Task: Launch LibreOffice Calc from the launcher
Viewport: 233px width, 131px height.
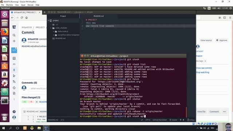Action: click(5, 49)
